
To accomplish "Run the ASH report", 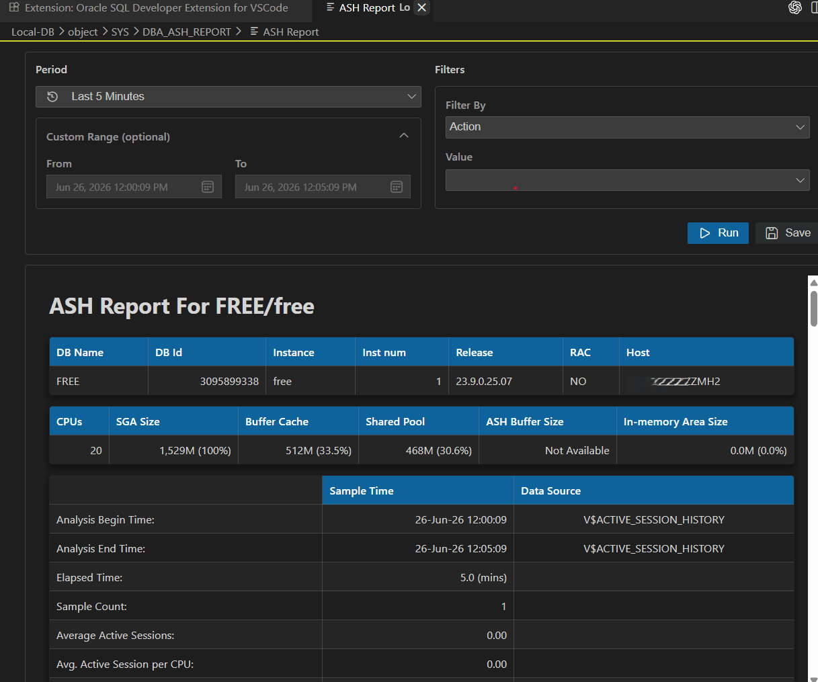I will click(718, 233).
